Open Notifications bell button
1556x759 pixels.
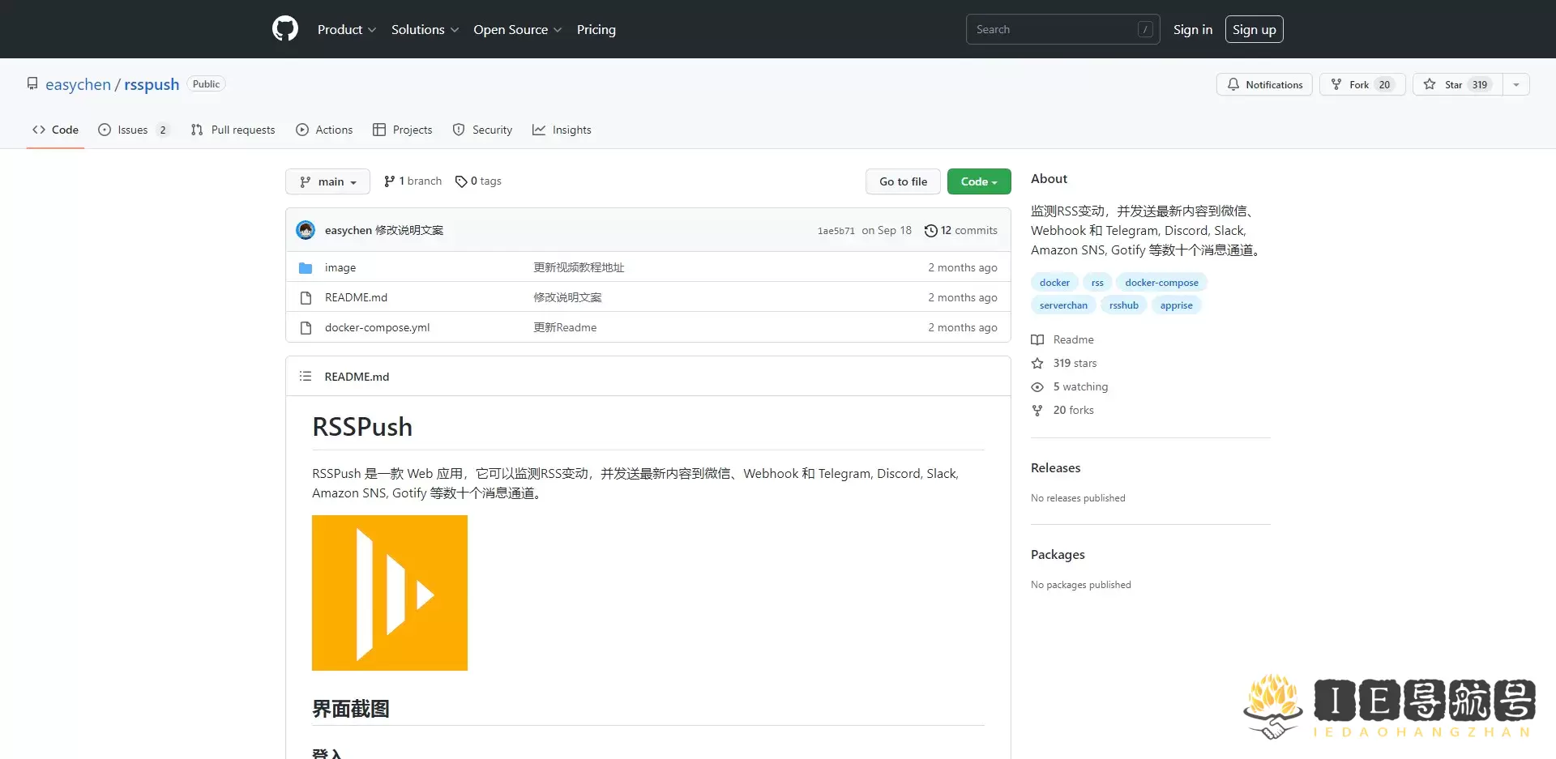(x=1264, y=85)
